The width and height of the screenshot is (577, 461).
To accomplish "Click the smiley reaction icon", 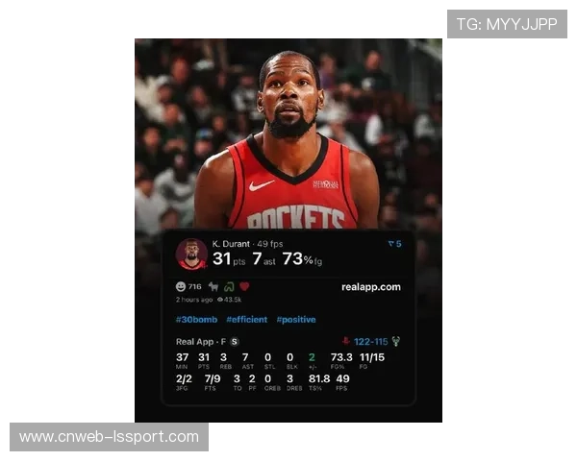I will 181,286.
